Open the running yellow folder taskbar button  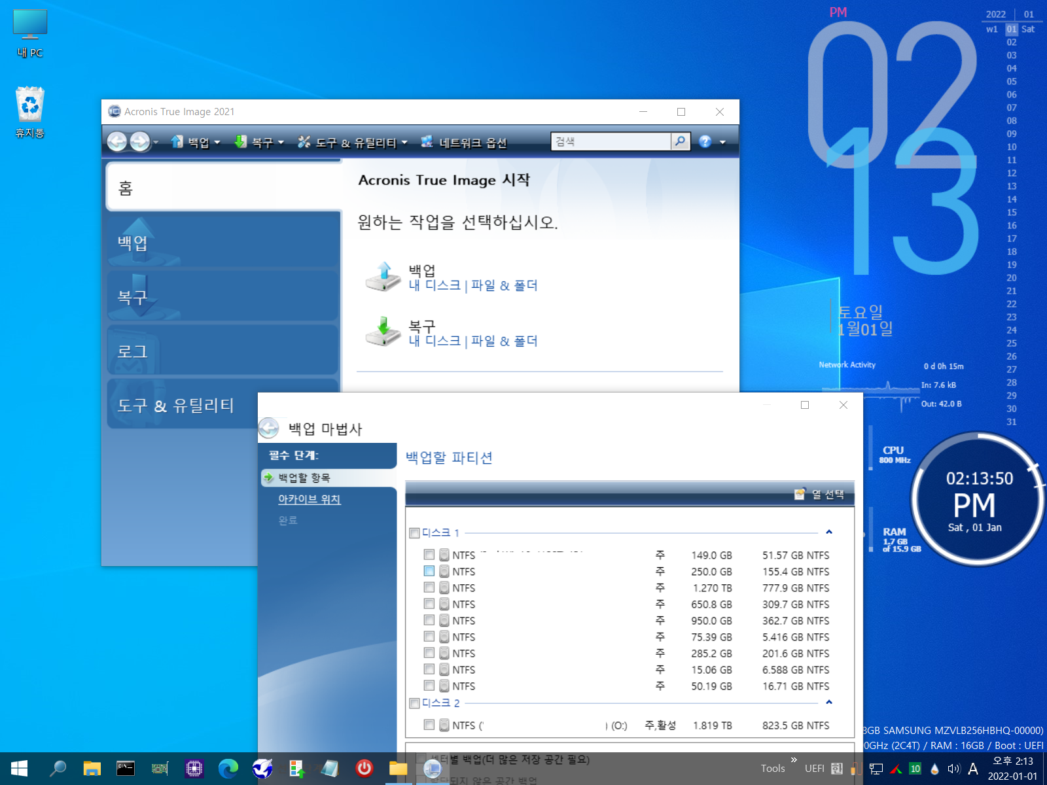tap(399, 769)
